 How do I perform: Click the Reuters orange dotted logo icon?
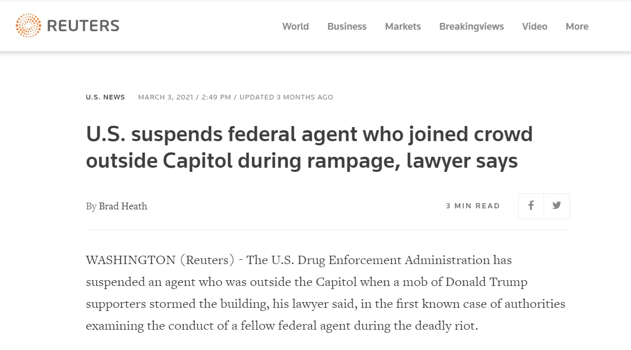[x=28, y=26]
